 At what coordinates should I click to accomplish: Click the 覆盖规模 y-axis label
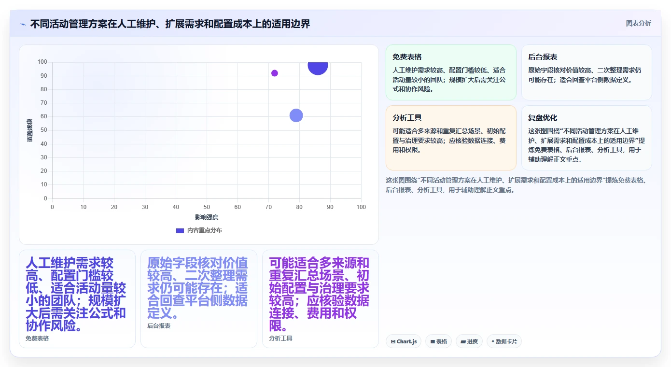click(30, 130)
